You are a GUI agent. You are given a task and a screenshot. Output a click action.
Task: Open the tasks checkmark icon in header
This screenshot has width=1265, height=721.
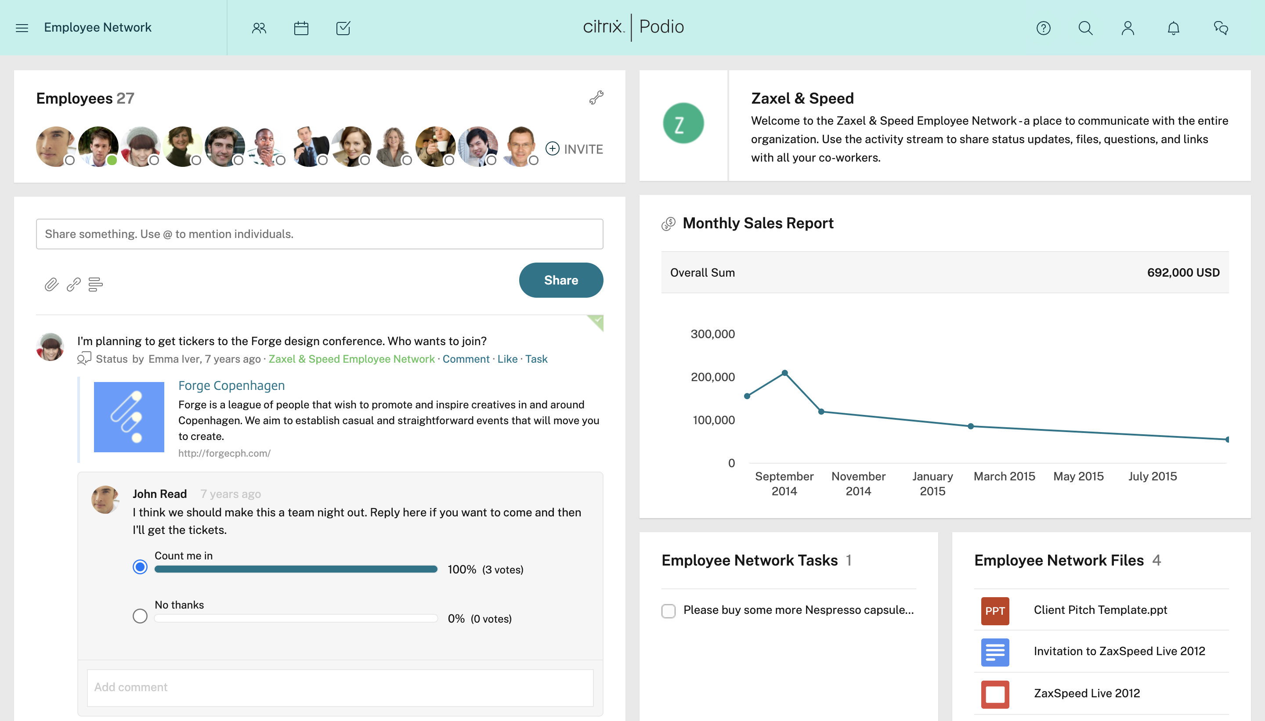pyautogui.click(x=343, y=28)
